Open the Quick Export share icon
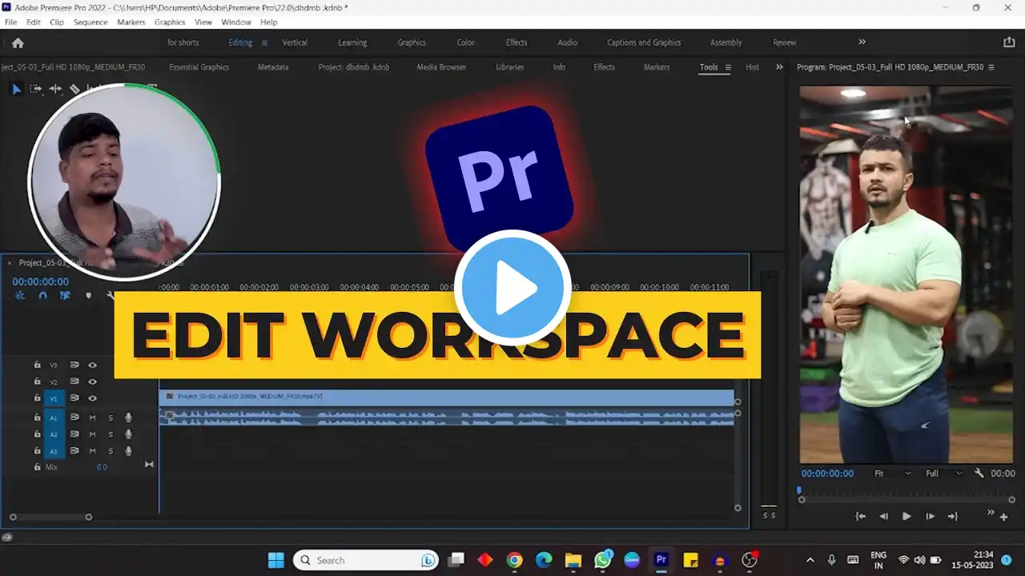1025x576 pixels. (x=1009, y=42)
